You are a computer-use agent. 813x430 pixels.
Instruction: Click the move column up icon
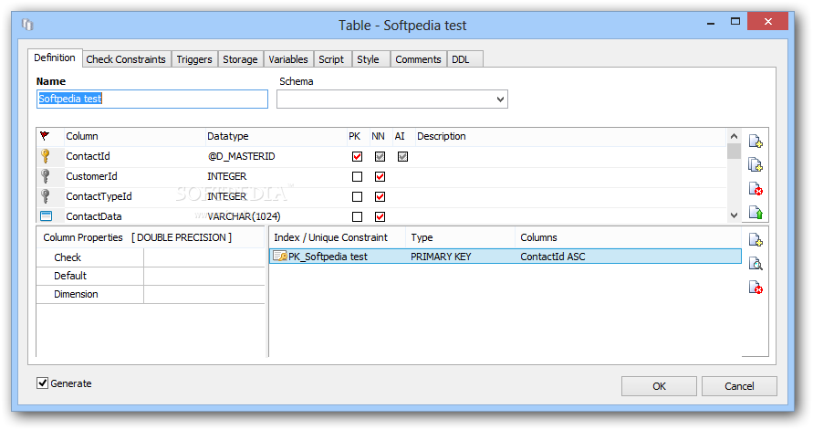[756, 213]
